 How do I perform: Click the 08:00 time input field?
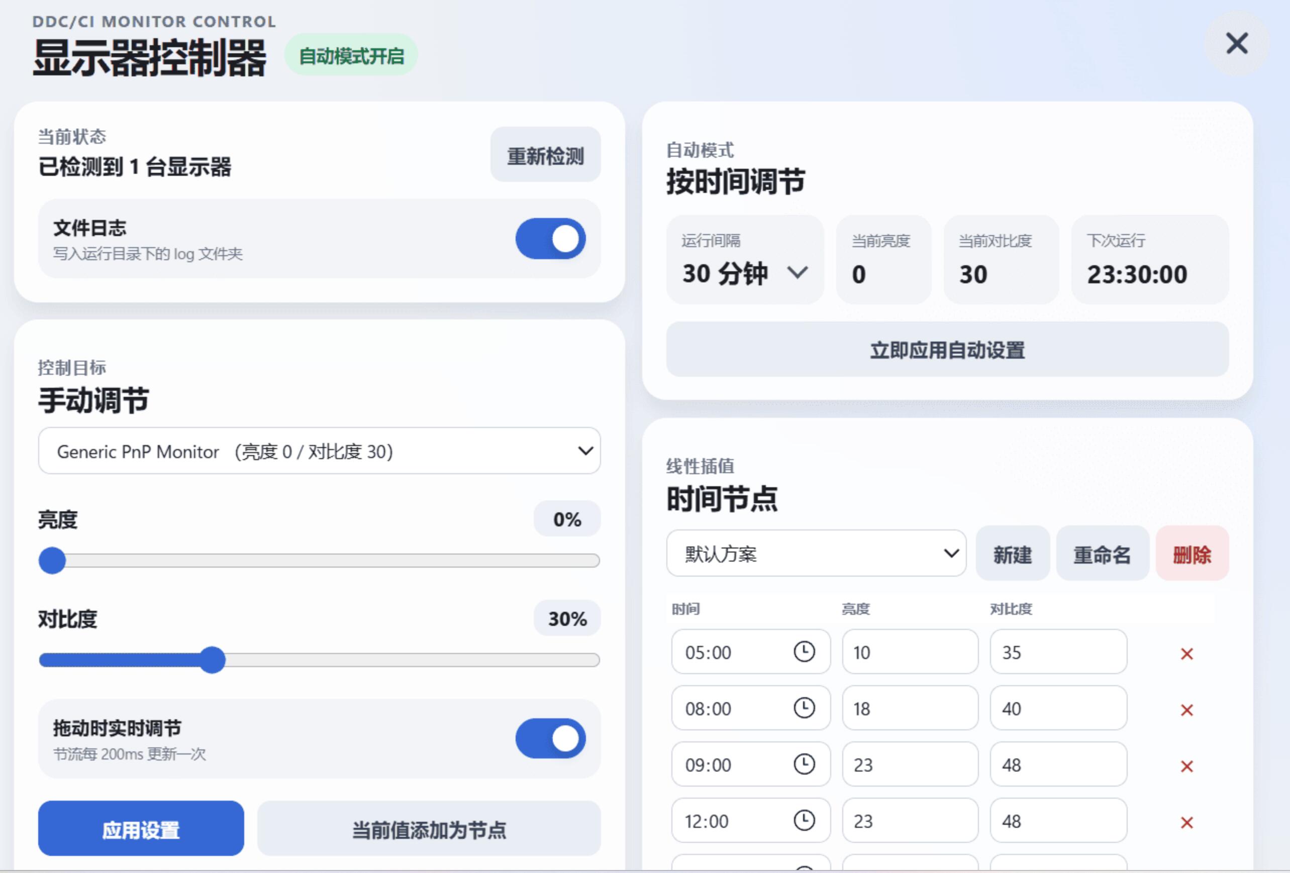point(750,708)
